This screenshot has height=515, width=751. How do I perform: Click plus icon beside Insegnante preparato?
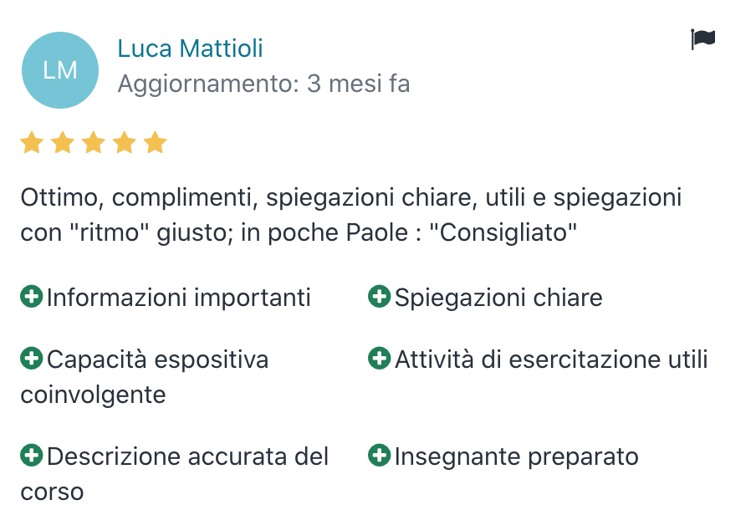click(x=380, y=456)
